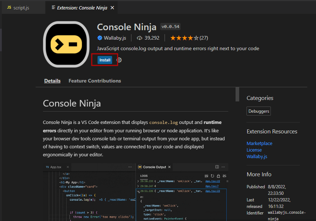Click the console.log inline code text
Screen dimensions: 316x221
click(x=163, y=122)
